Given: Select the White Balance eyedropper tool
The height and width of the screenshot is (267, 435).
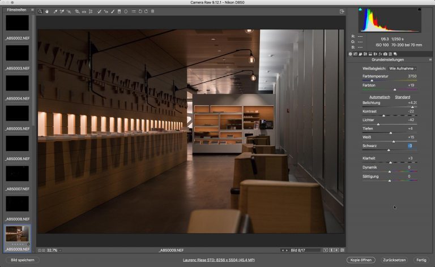Looking at the screenshot, I should [x=55, y=11].
